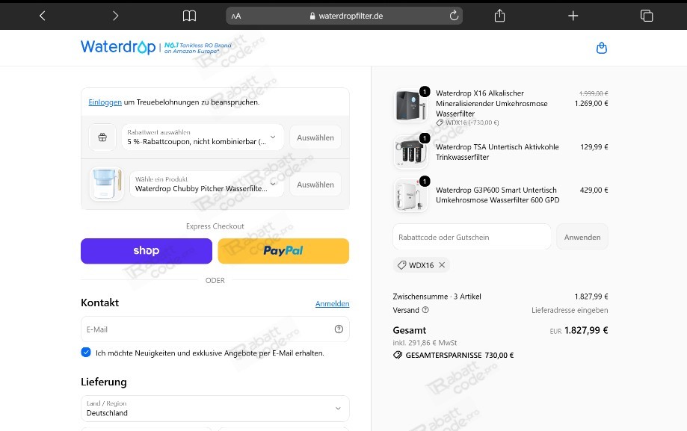687x431 pixels.
Task: Open the bookmarks book icon
Action: pos(189,16)
